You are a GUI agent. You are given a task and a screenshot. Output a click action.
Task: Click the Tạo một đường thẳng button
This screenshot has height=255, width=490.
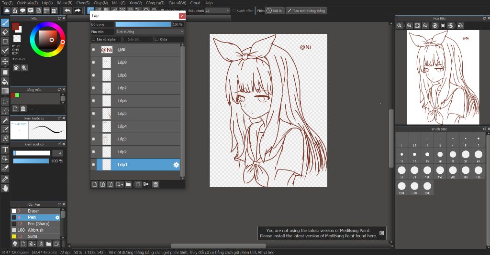click(x=306, y=11)
